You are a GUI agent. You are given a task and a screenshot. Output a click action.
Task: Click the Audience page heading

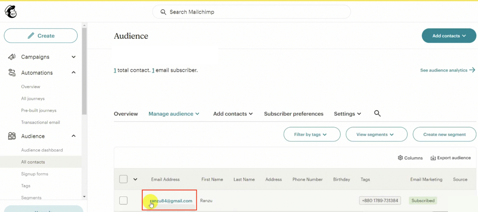131,36
